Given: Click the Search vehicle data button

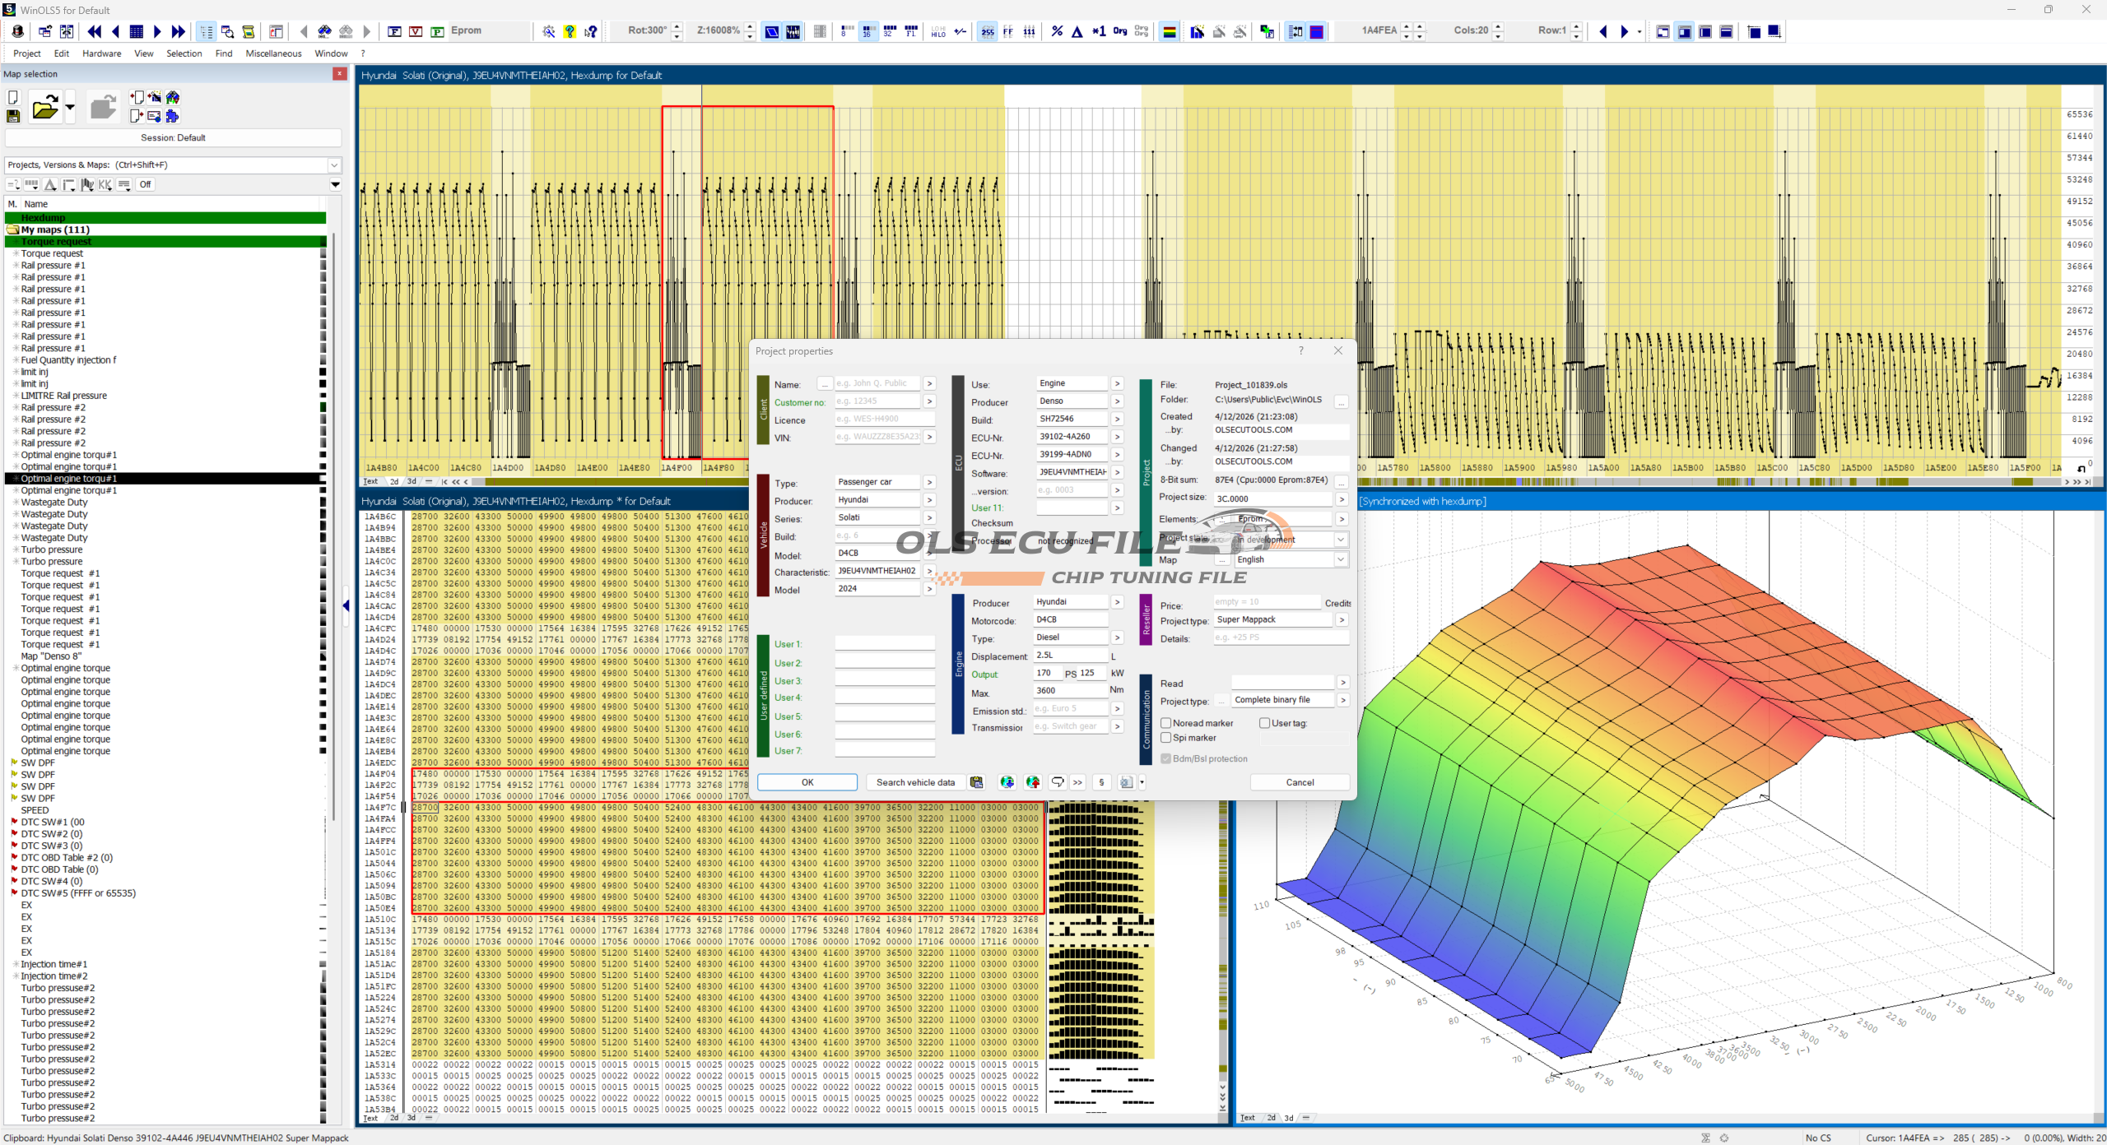Looking at the screenshot, I should click(x=915, y=782).
